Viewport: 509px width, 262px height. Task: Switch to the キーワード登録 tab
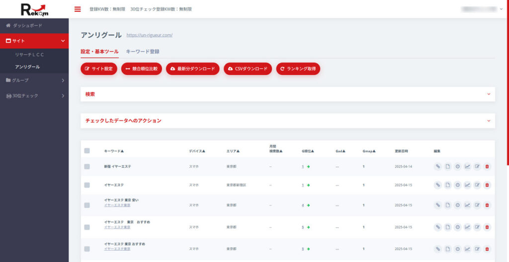coord(143,51)
